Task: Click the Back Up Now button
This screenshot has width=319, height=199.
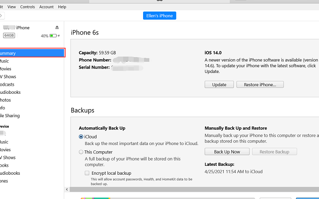Action: click(x=227, y=152)
